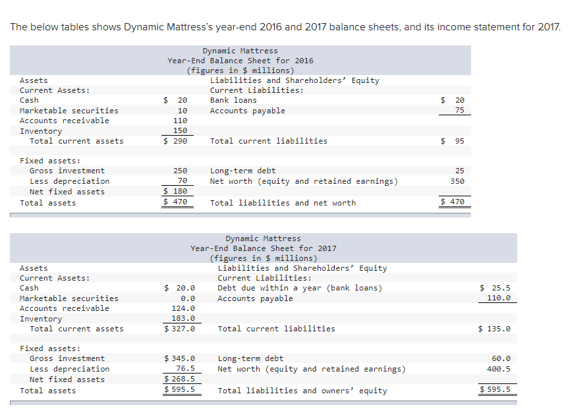Click the 2016 Less depreciation value '70'

pyautogui.click(x=182, y=181)
